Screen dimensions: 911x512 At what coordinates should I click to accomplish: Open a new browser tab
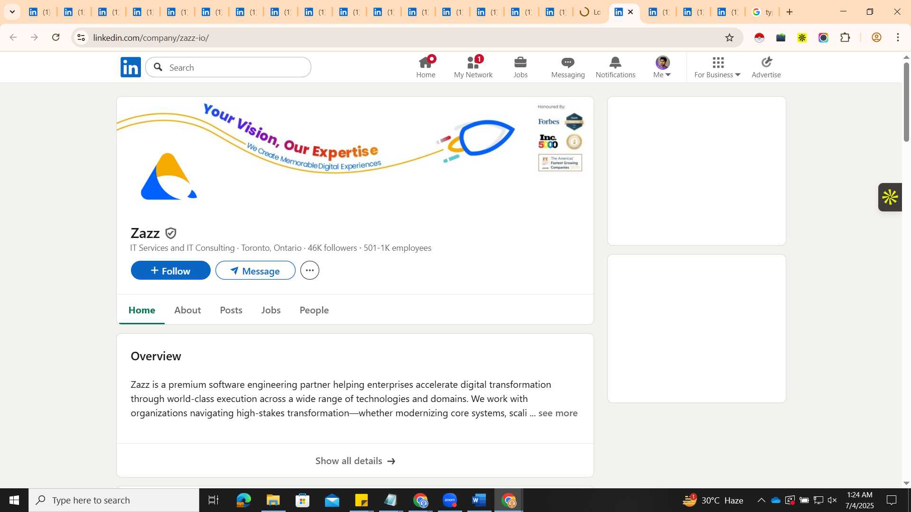pos(790,12)
